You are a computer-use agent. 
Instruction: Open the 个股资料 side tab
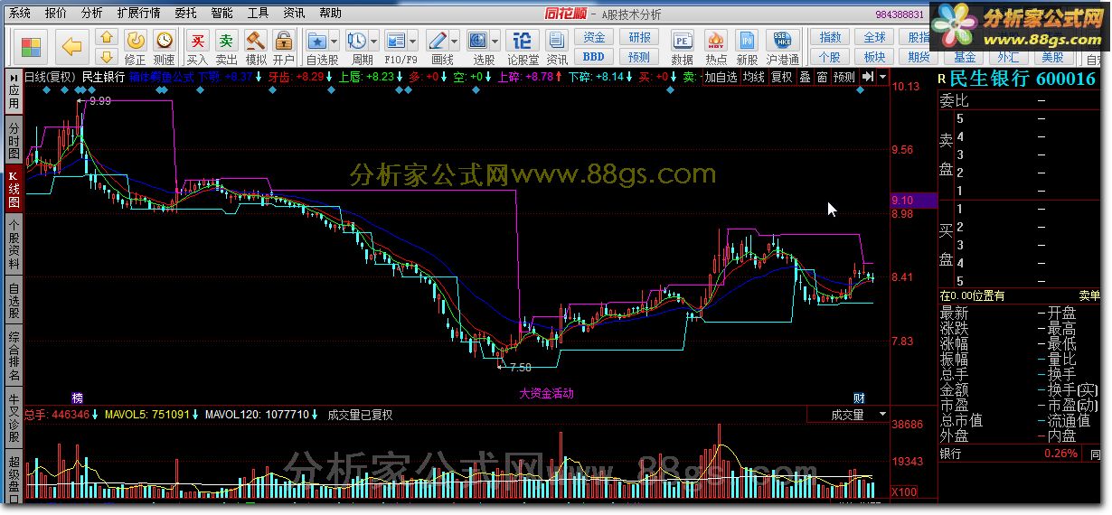[14, 245]
